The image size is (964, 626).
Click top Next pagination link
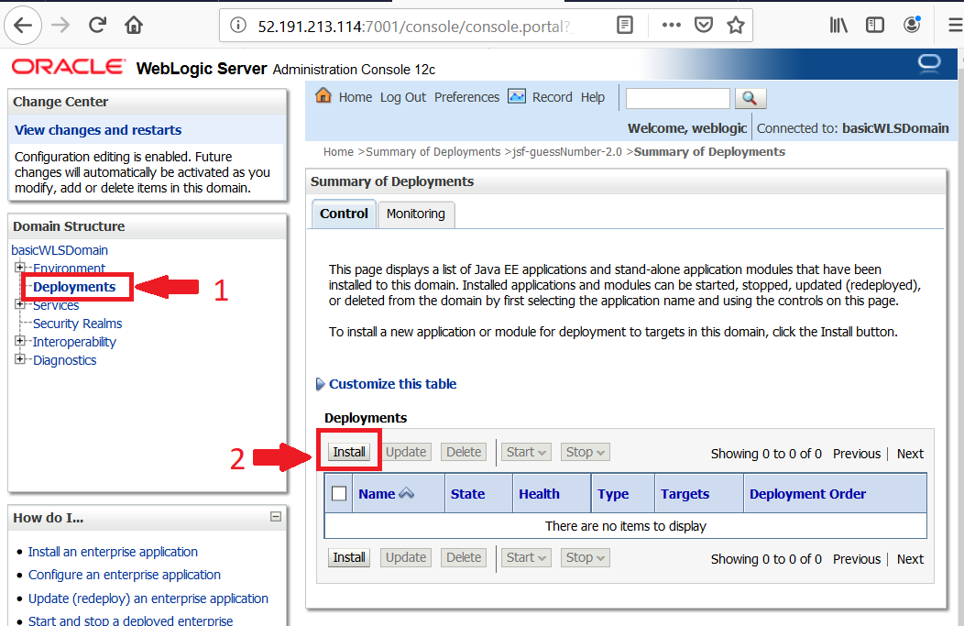pyautogui.click(x=910, y=454)
